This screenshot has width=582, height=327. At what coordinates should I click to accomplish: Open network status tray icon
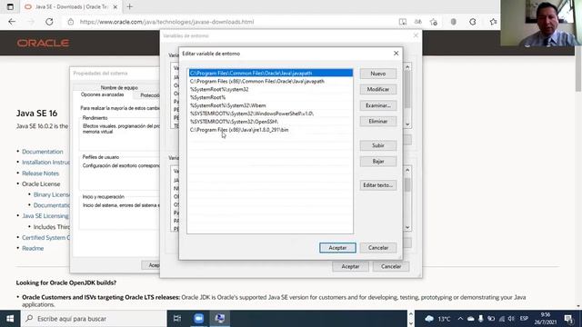[x=501, y=319]
